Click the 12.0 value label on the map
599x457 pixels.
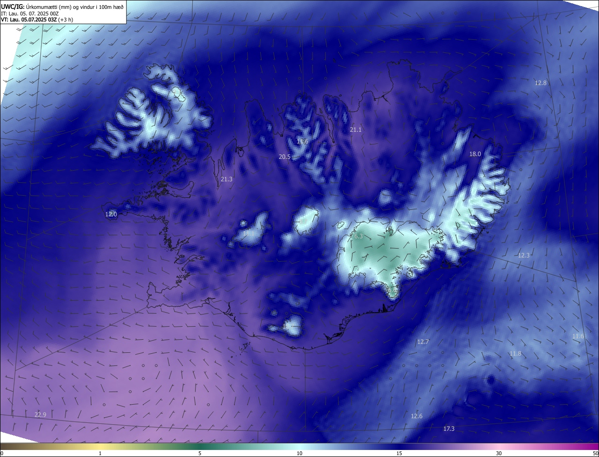pos(111,214)
